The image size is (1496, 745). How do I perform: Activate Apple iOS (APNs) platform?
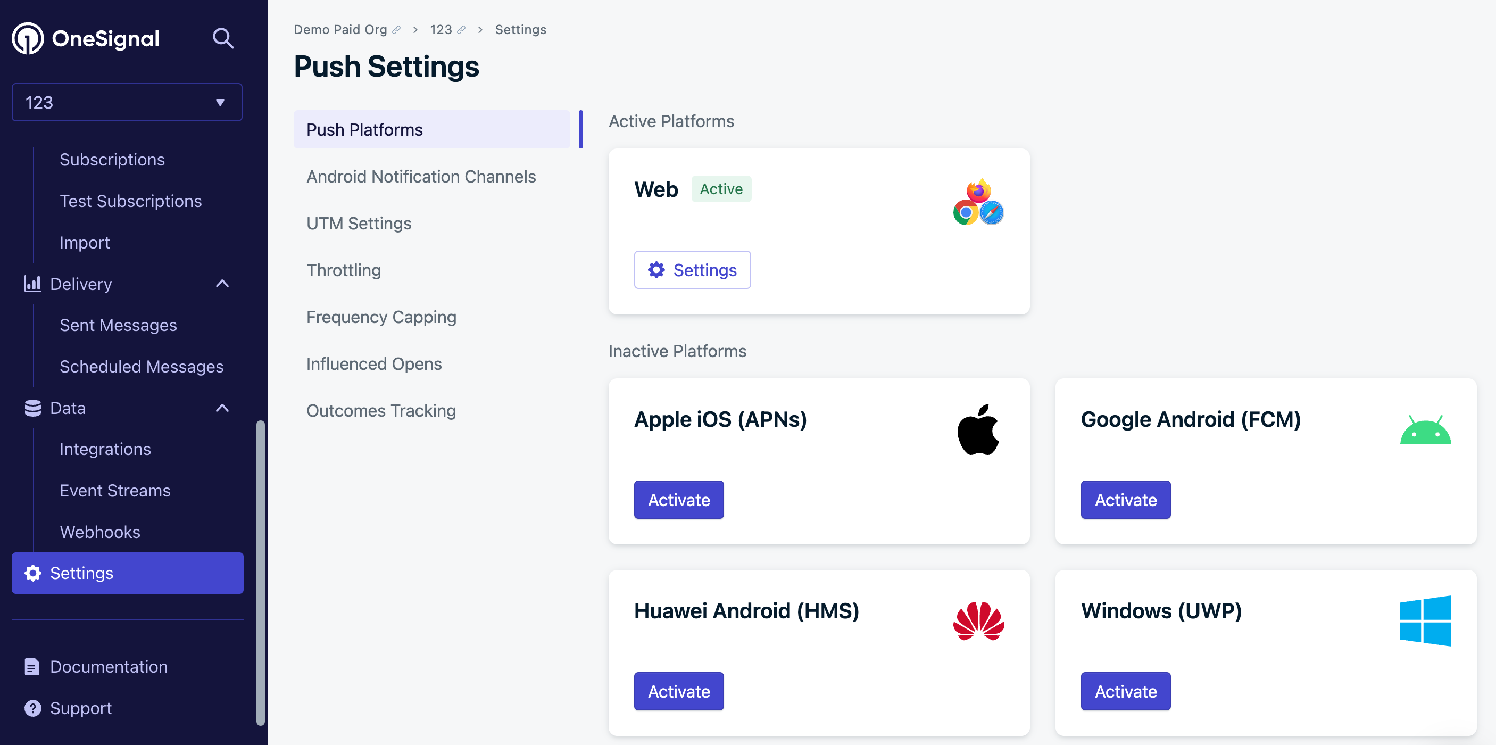(679, 499)
